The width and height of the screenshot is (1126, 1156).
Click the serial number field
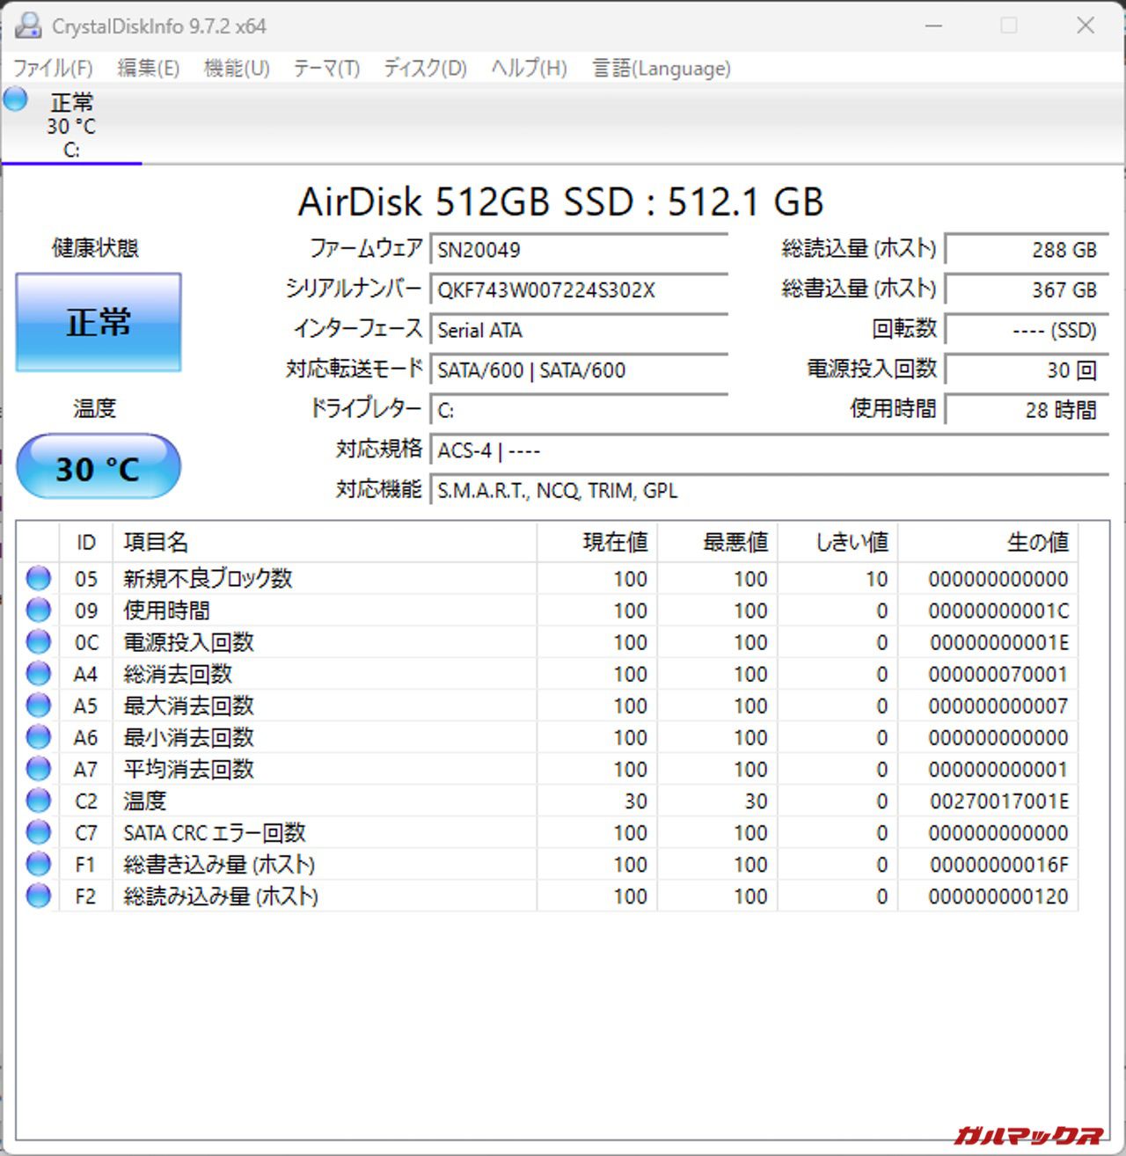pyautogui.click(x=579, y=290)
